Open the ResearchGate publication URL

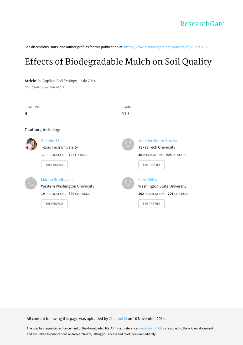click(x=166, y=47)
